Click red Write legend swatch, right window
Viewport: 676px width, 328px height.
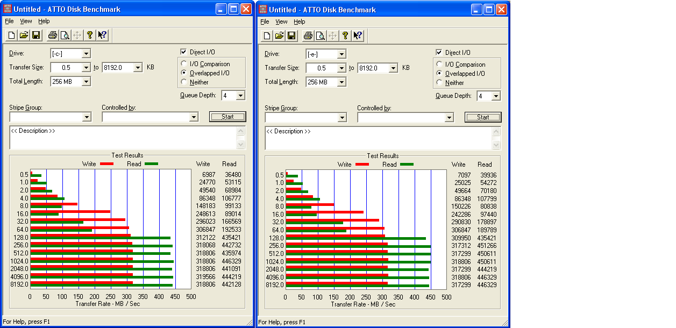362,164
